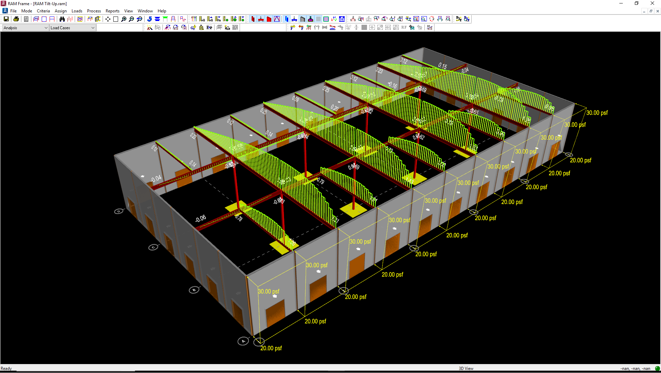Open the Process menu
Screen dimensions: 661x373
(x=94, y=11)
